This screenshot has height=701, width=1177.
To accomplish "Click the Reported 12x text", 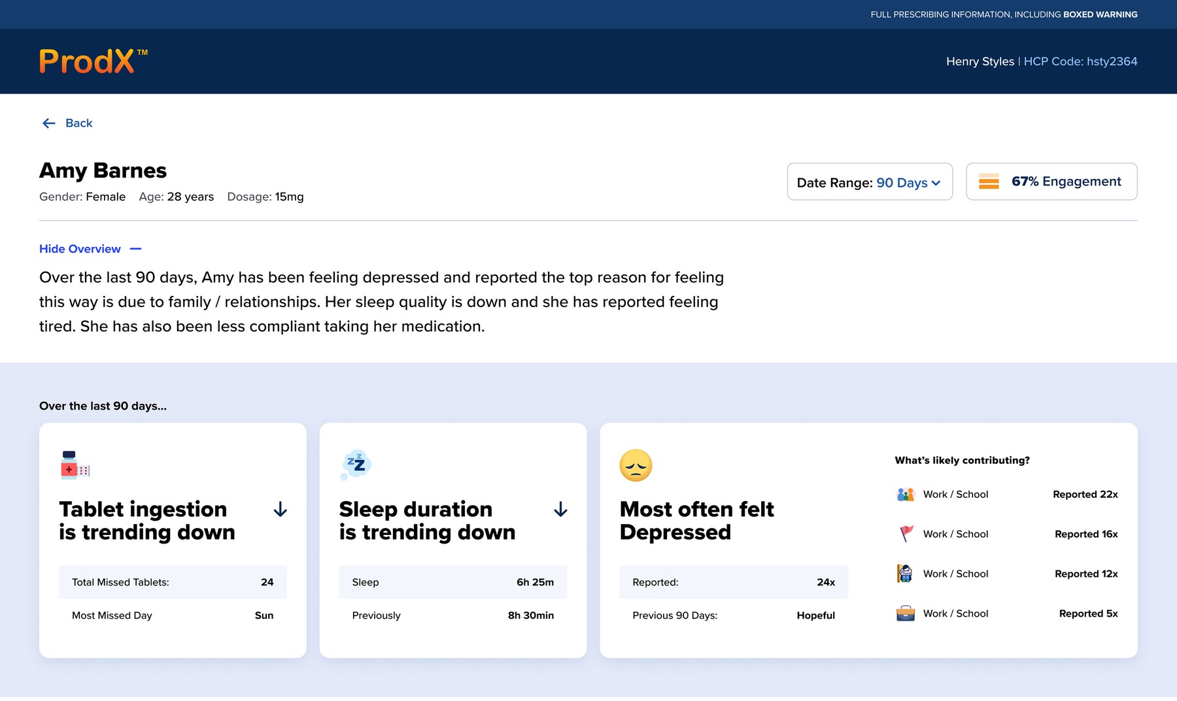I will coord(1086,574).
